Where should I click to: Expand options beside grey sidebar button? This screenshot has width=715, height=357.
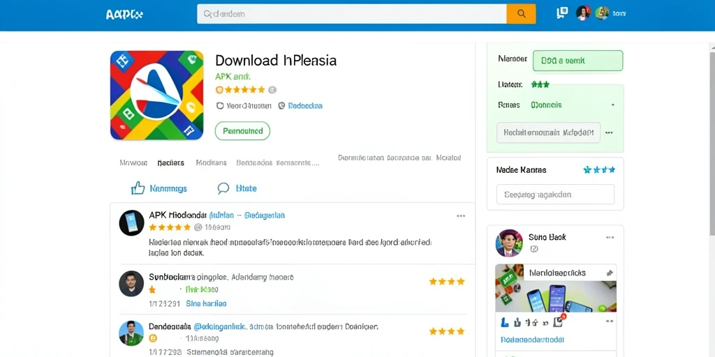tap(609, 133)
